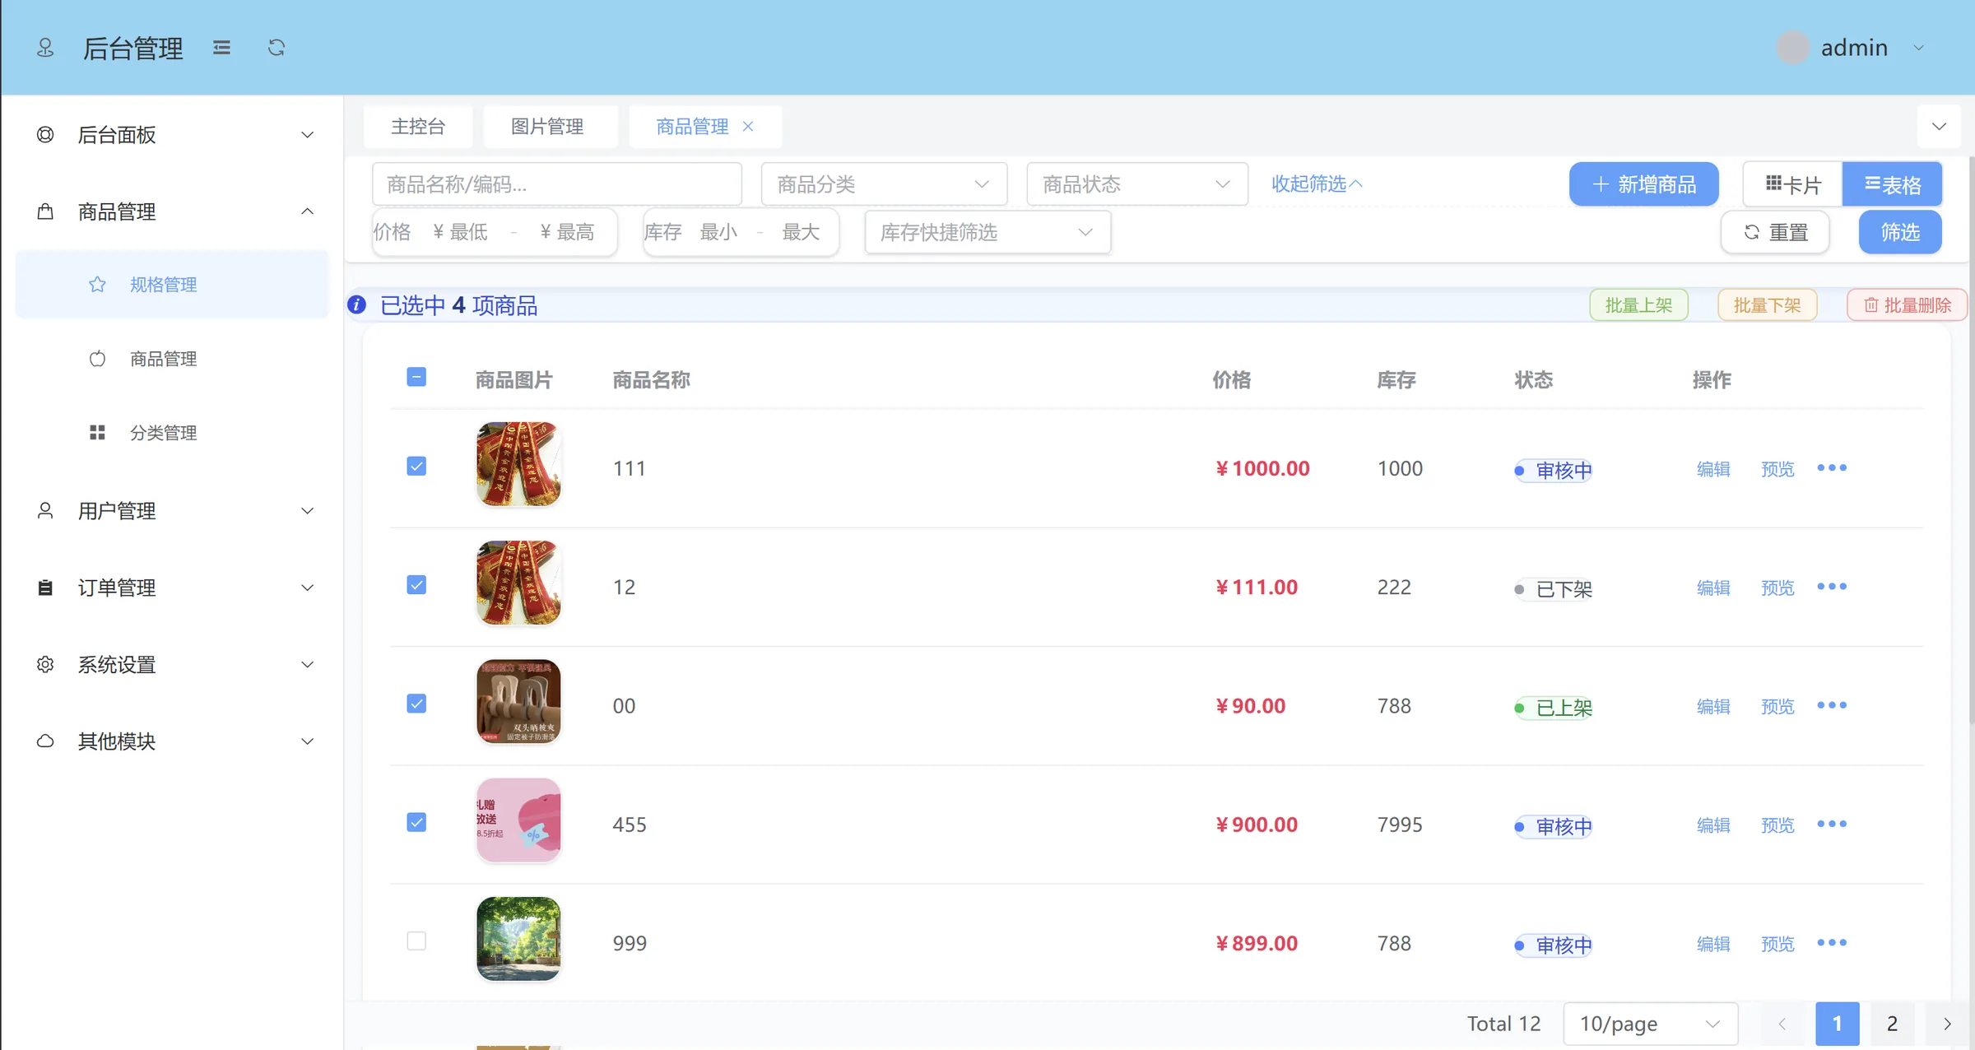Focus the 商品名称/编码 search field

[557, 184]
